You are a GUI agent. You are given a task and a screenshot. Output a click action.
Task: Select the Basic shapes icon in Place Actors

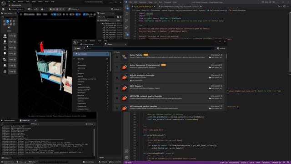click(x=8, y=21)
